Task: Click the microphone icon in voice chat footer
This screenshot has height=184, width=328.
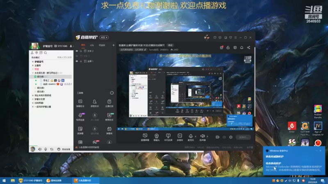Action: coord(46,149)
